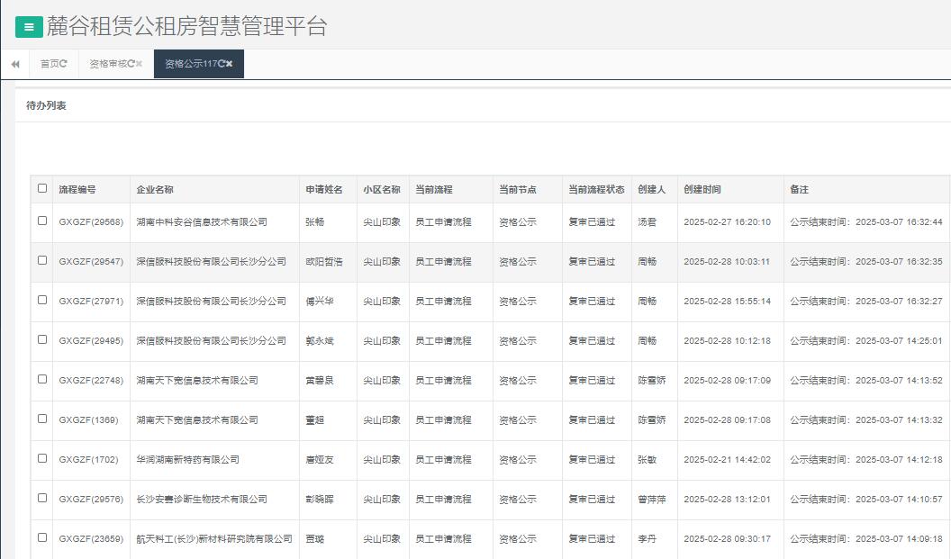Click reload icon on 资格公示117 tab
Screen dimensions: 951x559
tap(222, 64)
